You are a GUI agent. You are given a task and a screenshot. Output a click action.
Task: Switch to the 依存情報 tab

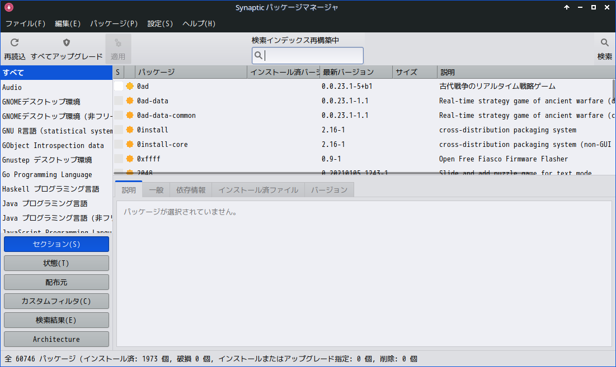191,190
